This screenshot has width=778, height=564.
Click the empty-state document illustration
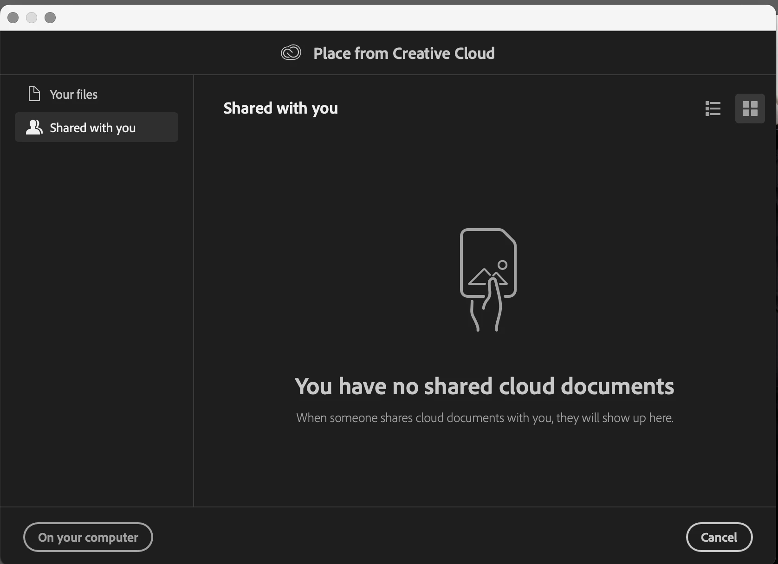pyautogui.click(x=487, y=280)
